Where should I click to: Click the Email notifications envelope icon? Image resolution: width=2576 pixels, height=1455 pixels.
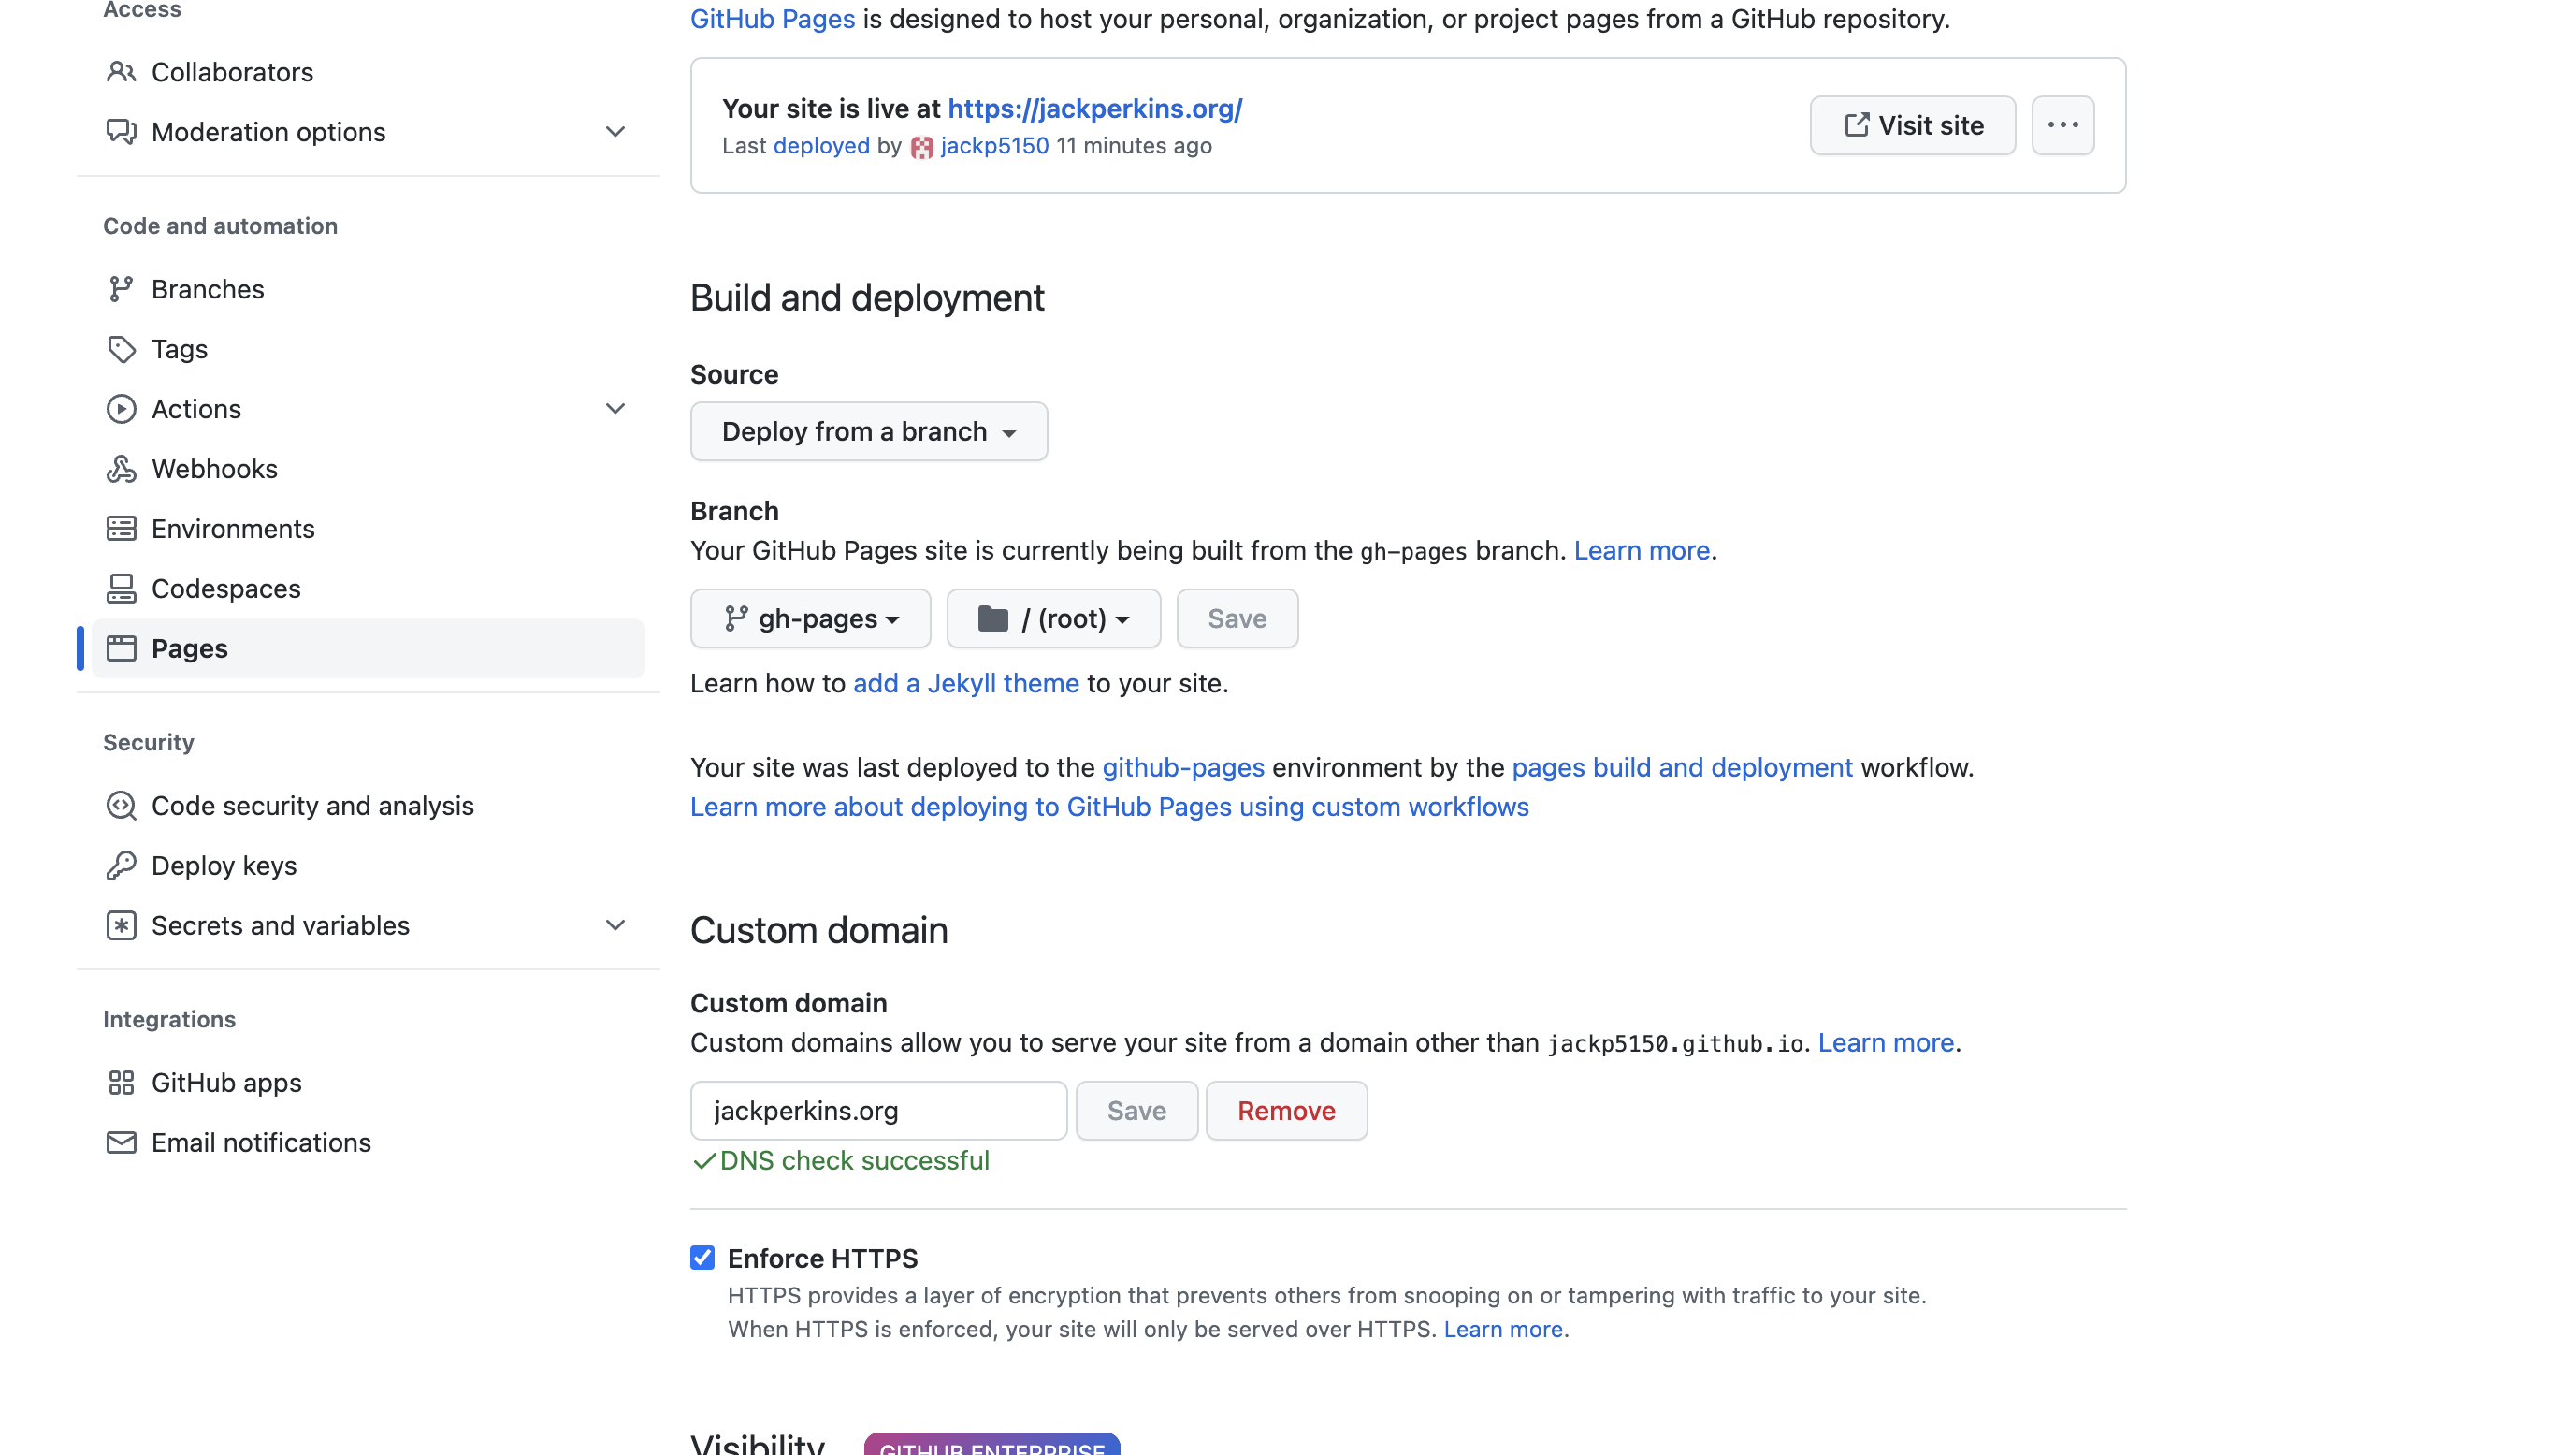121,1142
